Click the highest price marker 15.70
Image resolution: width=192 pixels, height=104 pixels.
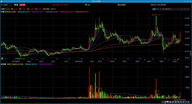pyautogui.click(x=156, y=15)
